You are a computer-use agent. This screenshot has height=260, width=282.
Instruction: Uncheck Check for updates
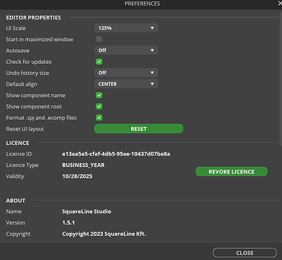coord(99,62)
